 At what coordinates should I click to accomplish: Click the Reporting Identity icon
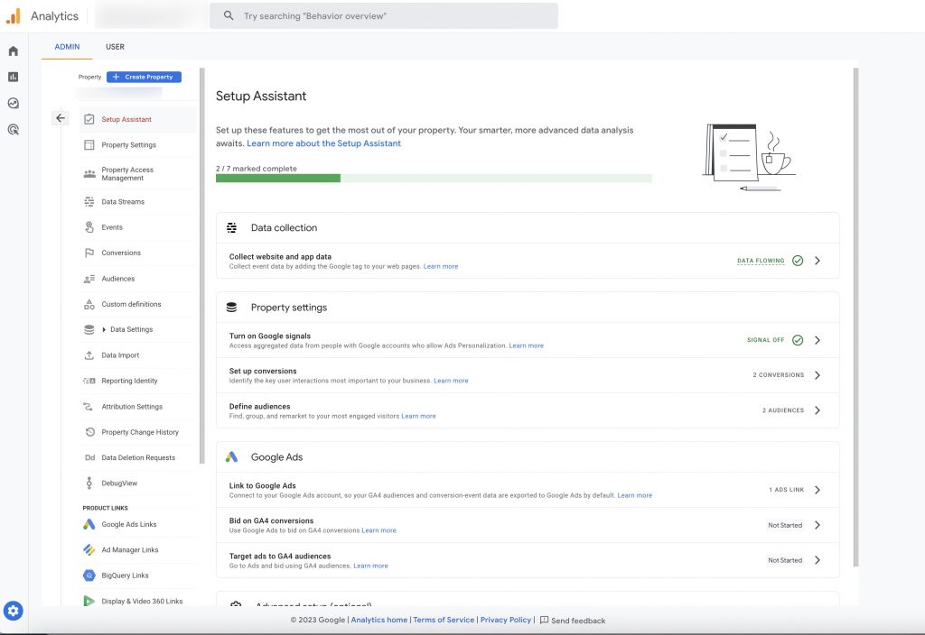pyautogui.click(x=89, y=382)
